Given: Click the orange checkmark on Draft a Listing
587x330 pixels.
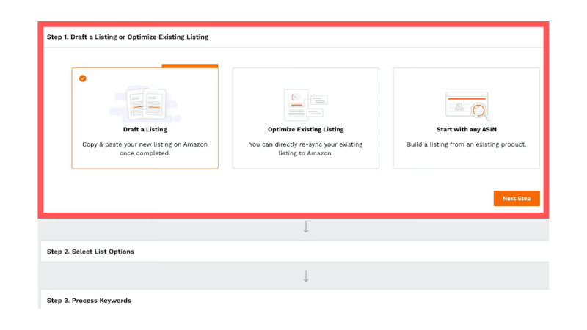Looking at the screenshot, I should click(x=83, y=78).
